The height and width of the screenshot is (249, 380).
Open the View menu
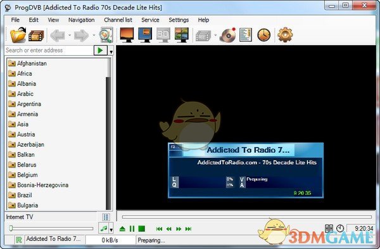(x=53, y=20)
